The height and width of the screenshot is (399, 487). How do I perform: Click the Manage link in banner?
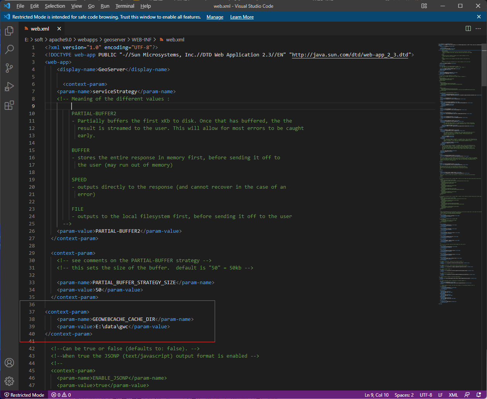pos(215,17)
